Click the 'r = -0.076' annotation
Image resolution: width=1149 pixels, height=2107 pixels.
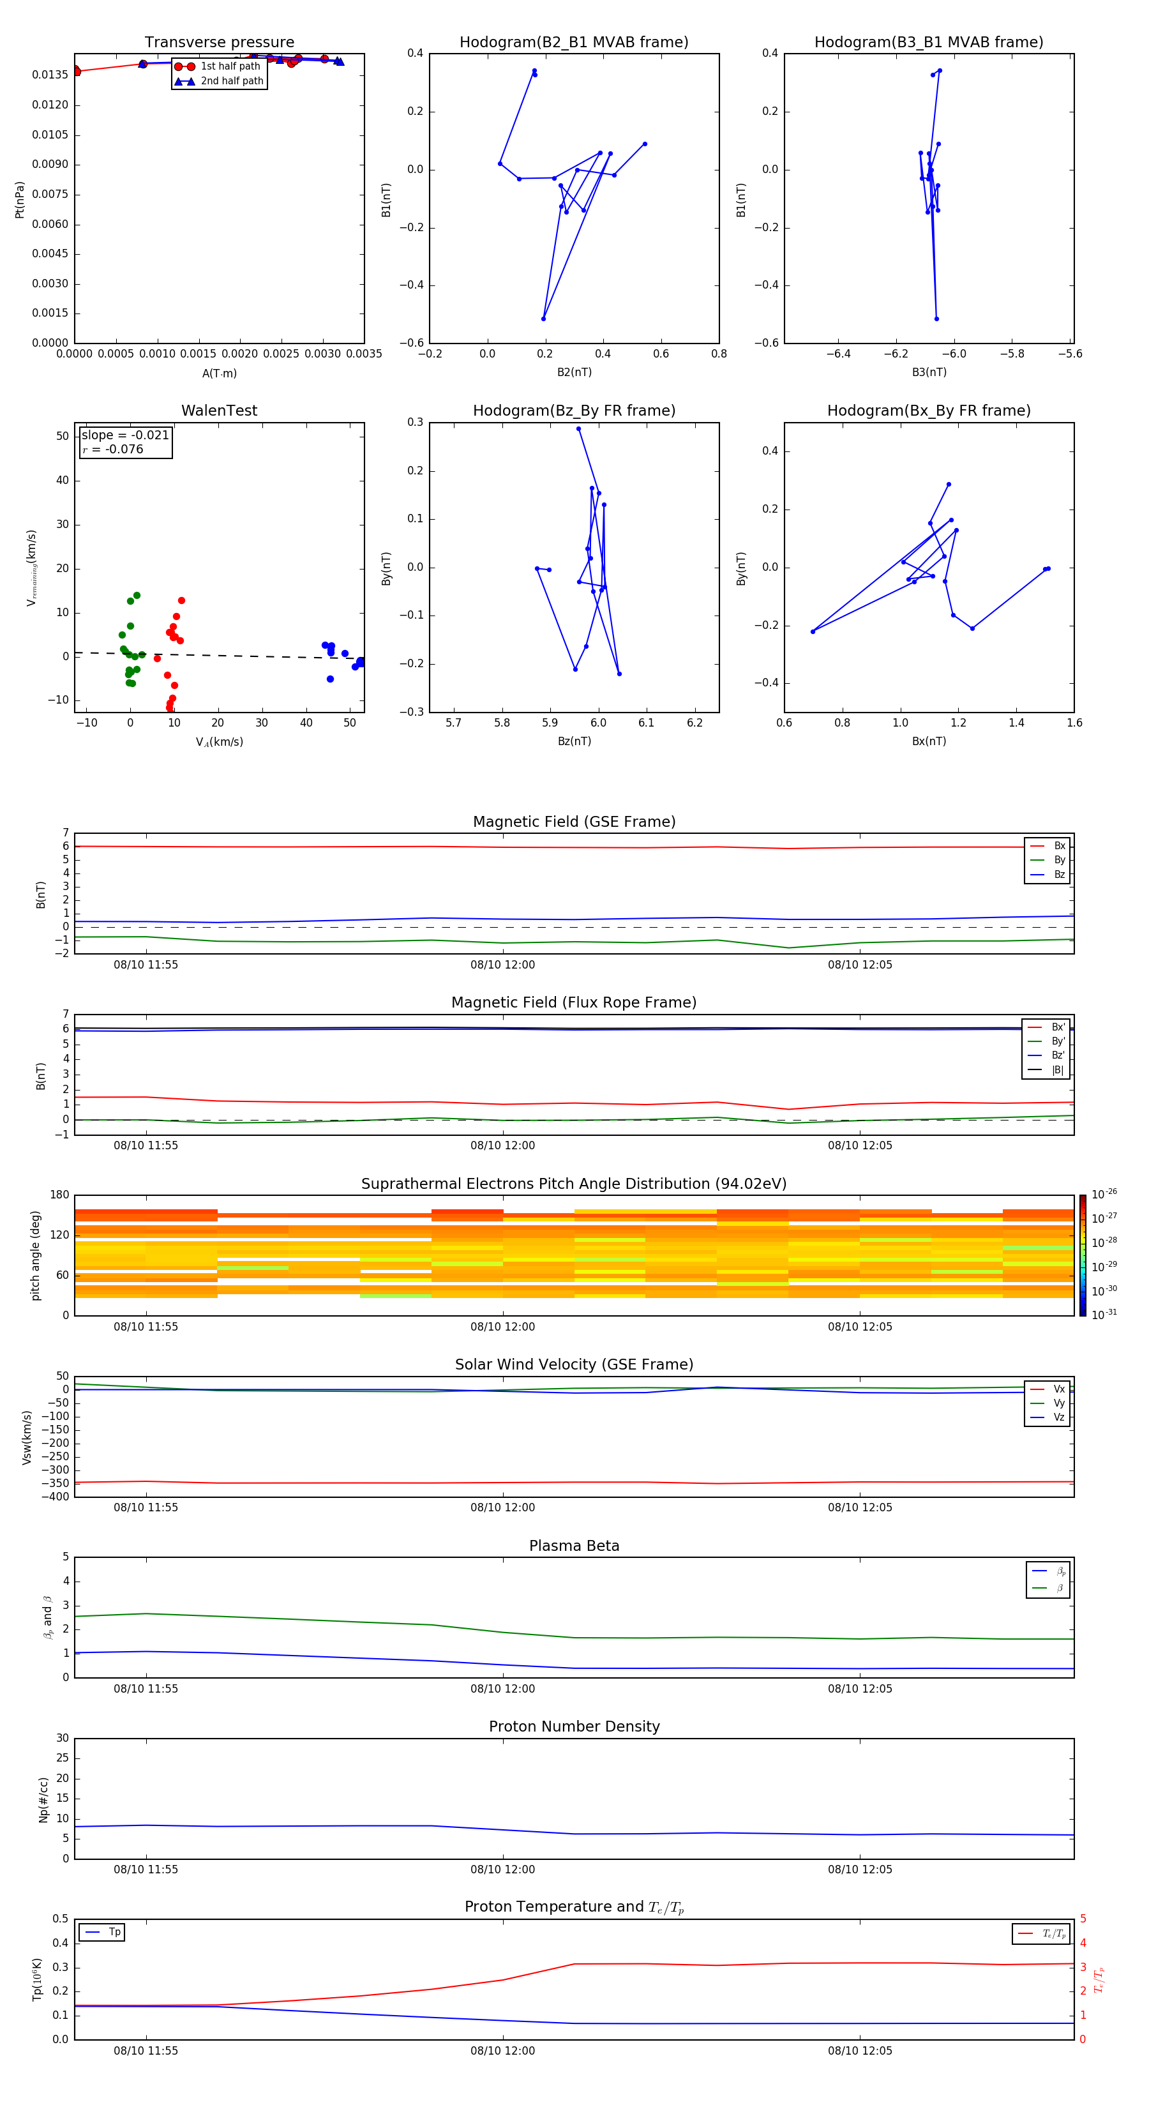[112, 449]
